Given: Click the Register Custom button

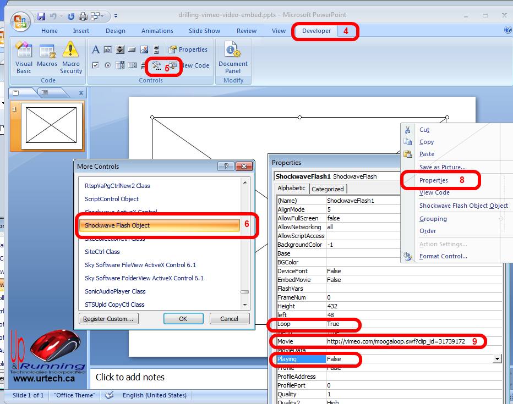Looking at the screenshot, I should click(108, 319).
